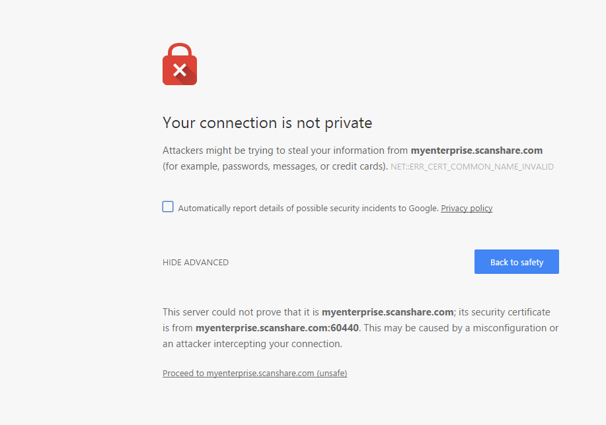This screenshot has height=425, width=606.
Task: Click 'an attacker intercepting your connection' line
Action: click(252, 344)
